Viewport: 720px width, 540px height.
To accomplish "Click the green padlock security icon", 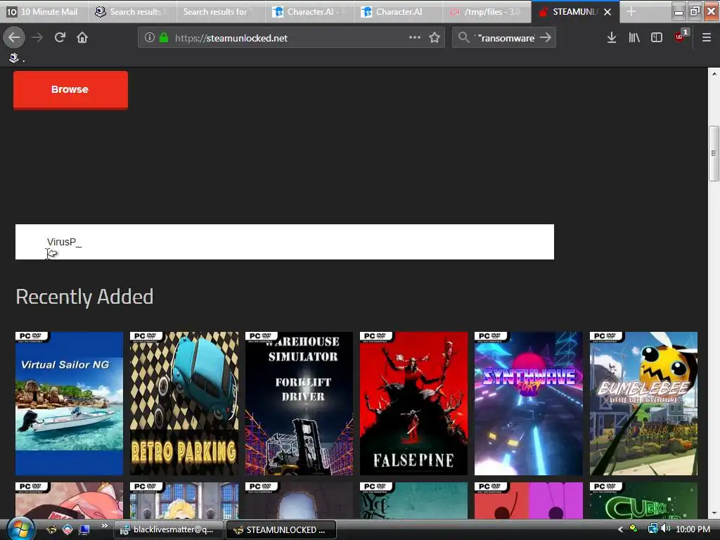I will 163,38.
